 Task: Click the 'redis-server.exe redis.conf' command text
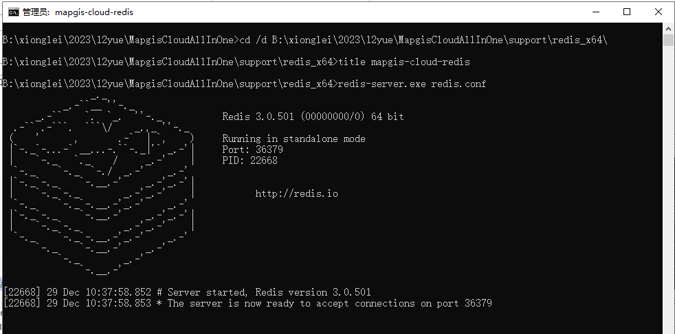412,84
